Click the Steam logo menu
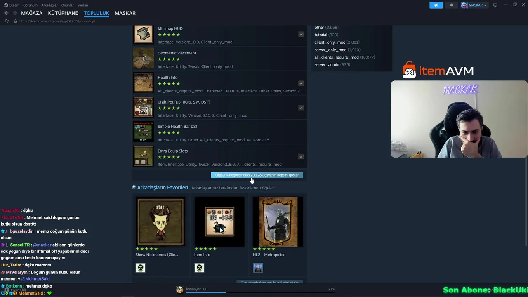 click(12, 5)
